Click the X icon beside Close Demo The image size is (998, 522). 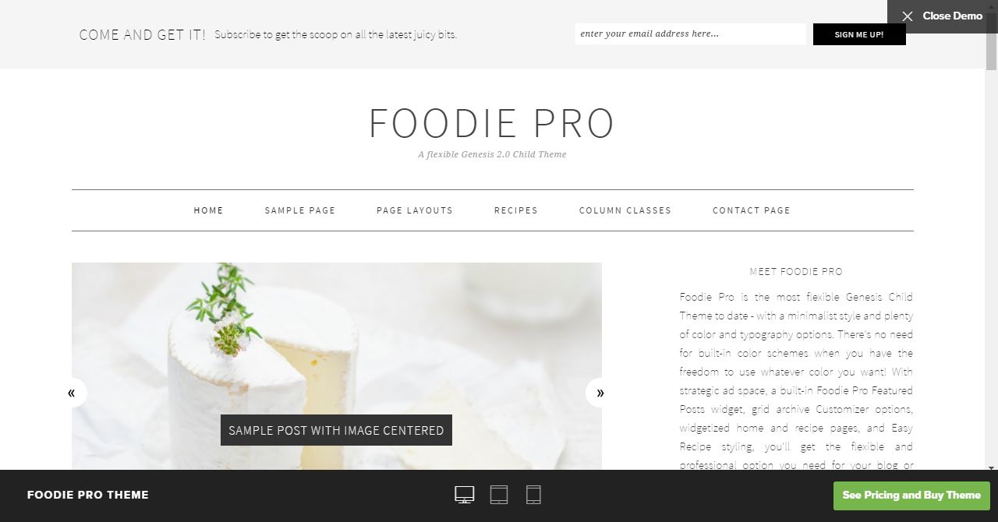[908, 16]
